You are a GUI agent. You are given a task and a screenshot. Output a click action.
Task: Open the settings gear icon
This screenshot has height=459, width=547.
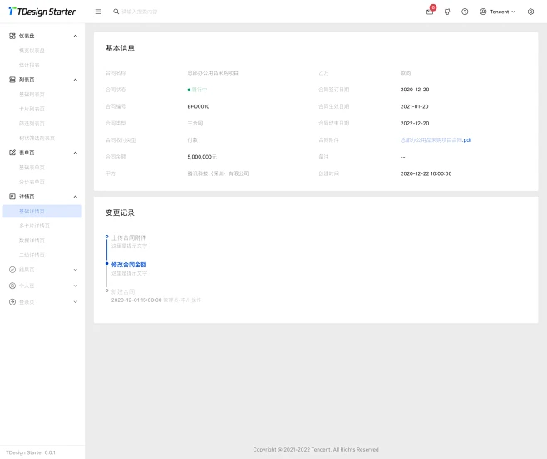[x=530, y=12]
